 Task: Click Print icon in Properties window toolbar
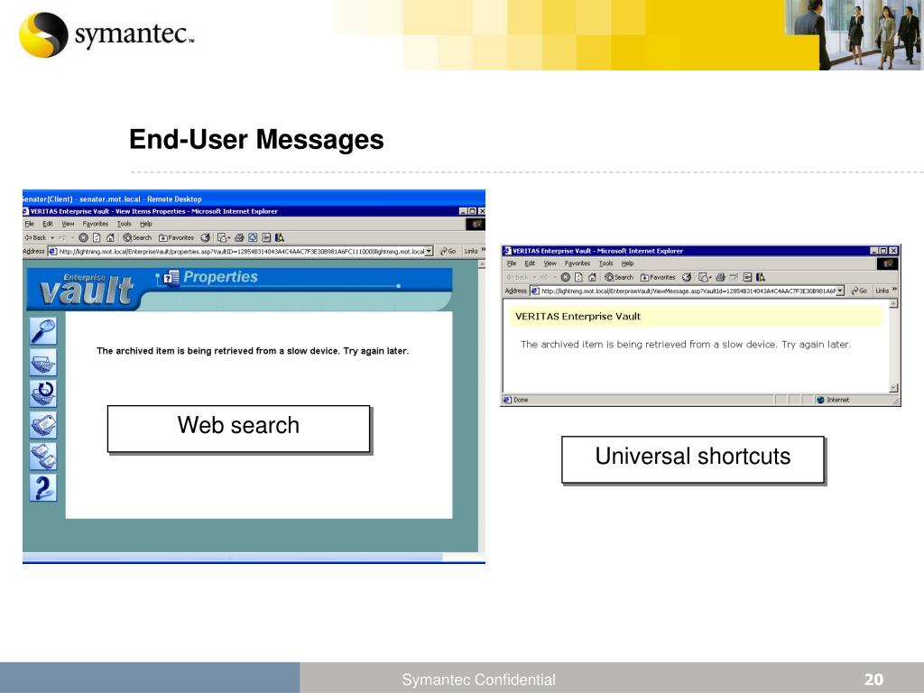(239, 237)
